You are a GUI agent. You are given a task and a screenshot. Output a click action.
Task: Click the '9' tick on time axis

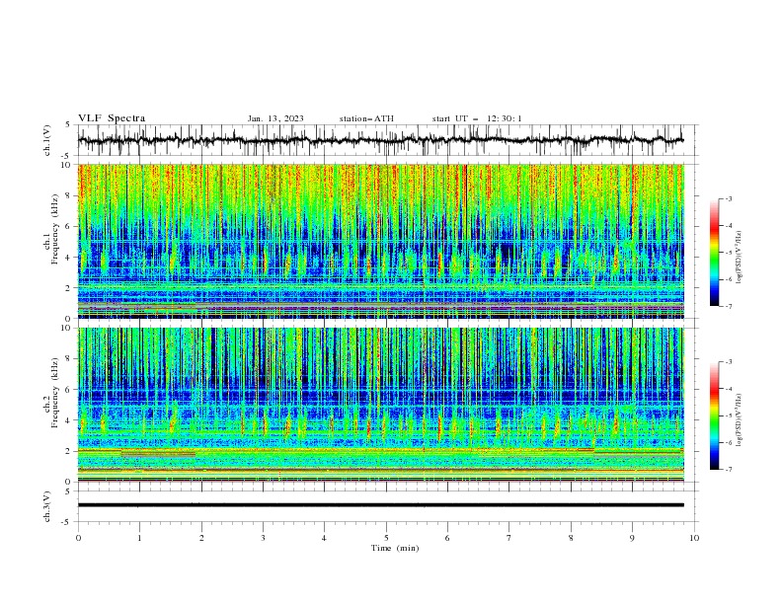point(632,538)
